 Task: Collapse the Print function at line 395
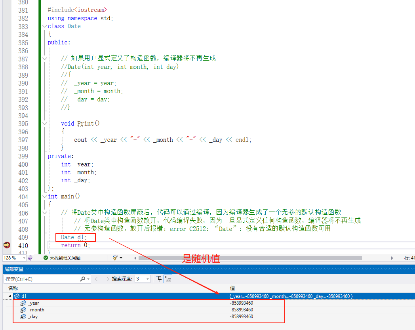coord(44,124)
